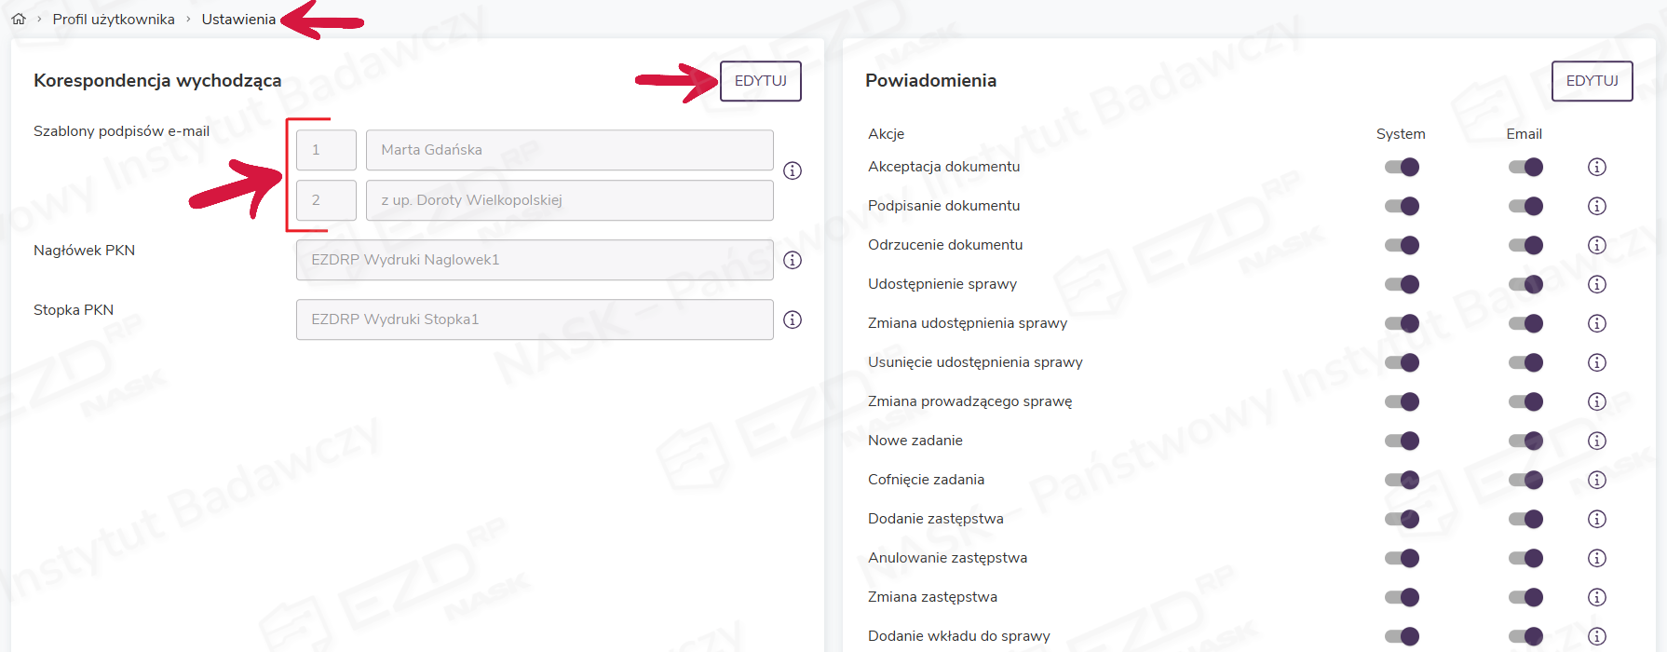Click the Marta Gdańska signature field
This screenshot has width=1667, height=652.
click(569, 150)
